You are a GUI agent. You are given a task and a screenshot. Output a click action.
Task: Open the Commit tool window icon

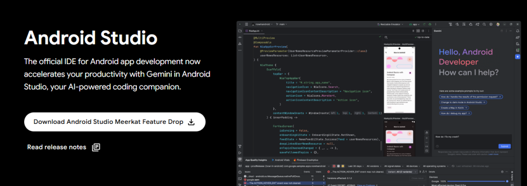point(240,38)
